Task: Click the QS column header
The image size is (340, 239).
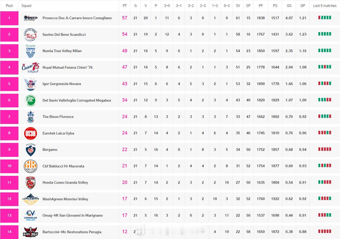Action: 289,6
